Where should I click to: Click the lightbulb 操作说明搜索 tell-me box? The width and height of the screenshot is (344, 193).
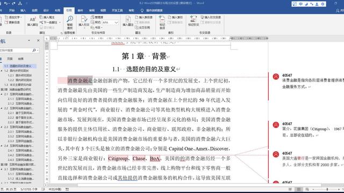(152, 10)
